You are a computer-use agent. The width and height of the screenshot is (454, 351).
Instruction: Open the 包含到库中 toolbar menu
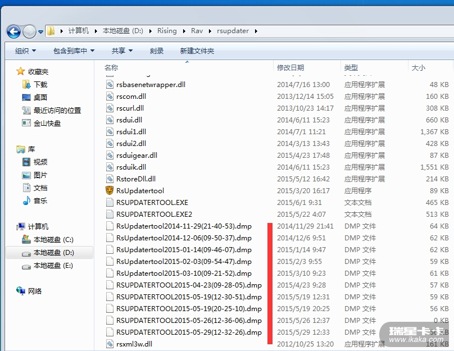click(x=74, y=51)
